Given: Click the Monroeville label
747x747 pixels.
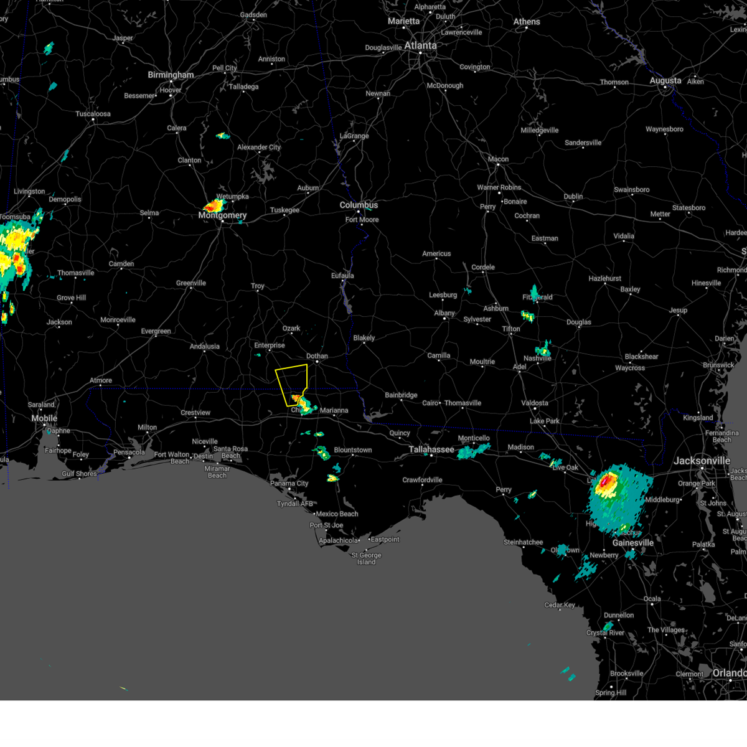Looking at the screenshot, I should coord(118,320).
